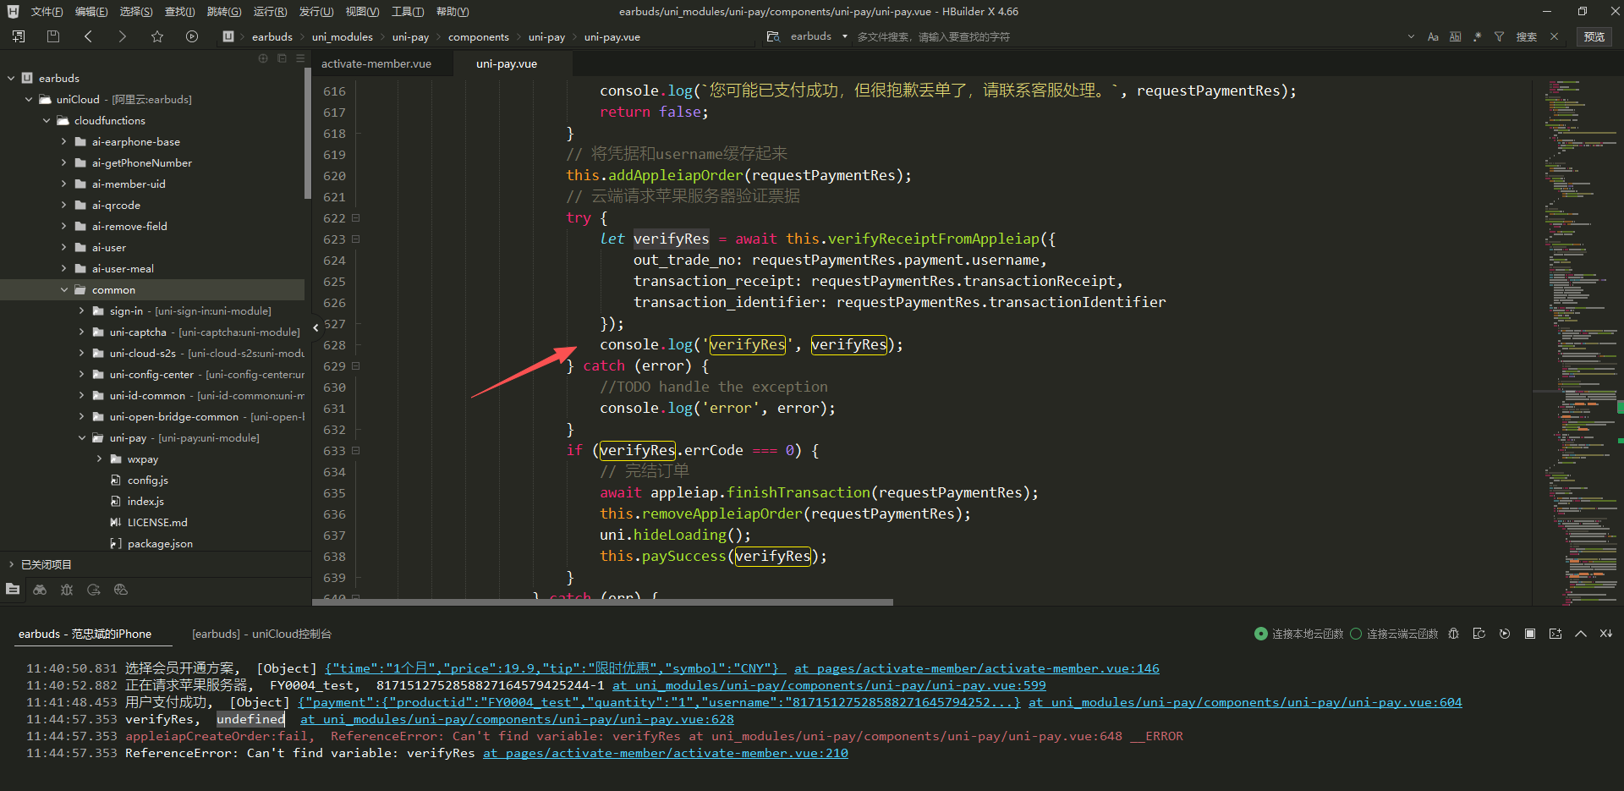Open activate-member.vue:146 log link
This screenshot has height=791, width=1624.
(x=976, y=668)
